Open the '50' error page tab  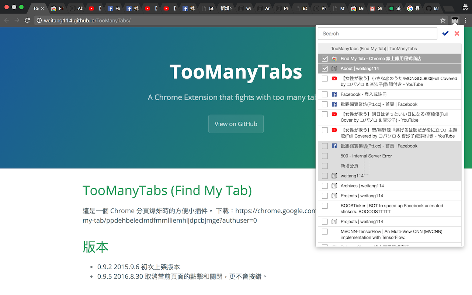207,8
